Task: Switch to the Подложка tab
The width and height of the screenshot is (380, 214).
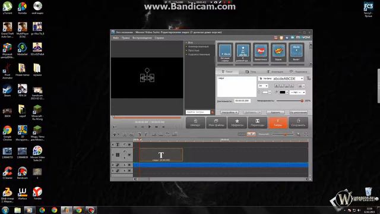Action: (298, 71)
